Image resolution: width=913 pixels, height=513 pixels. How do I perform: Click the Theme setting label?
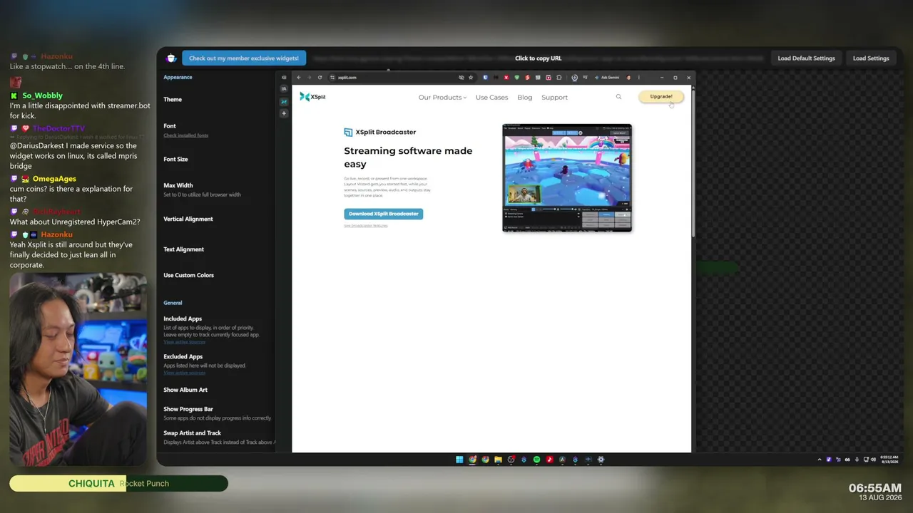[173, 100]
